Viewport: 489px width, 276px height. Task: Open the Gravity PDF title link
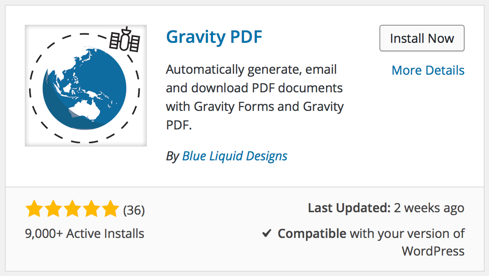(214, 38)
